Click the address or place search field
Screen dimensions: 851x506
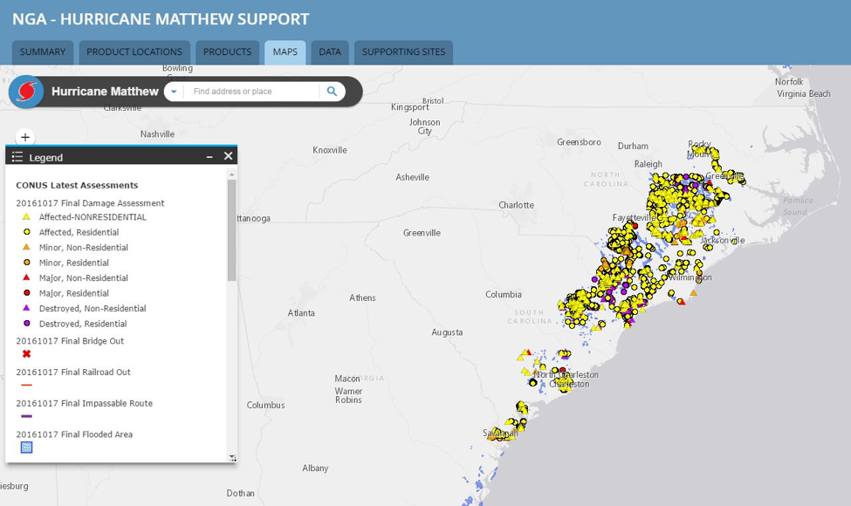253,92
